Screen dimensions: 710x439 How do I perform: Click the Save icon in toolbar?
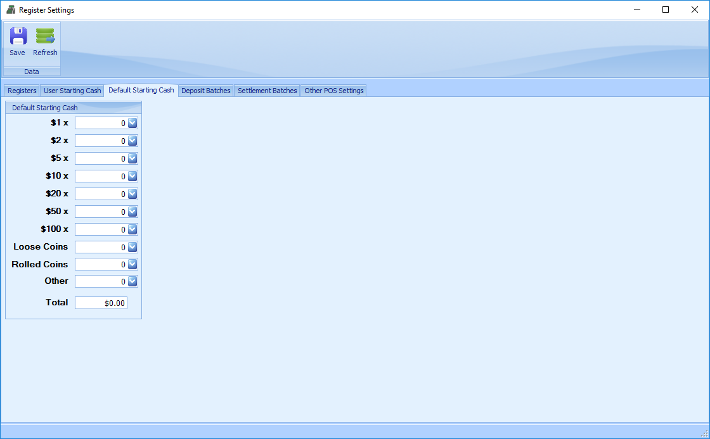click(18, 37)
